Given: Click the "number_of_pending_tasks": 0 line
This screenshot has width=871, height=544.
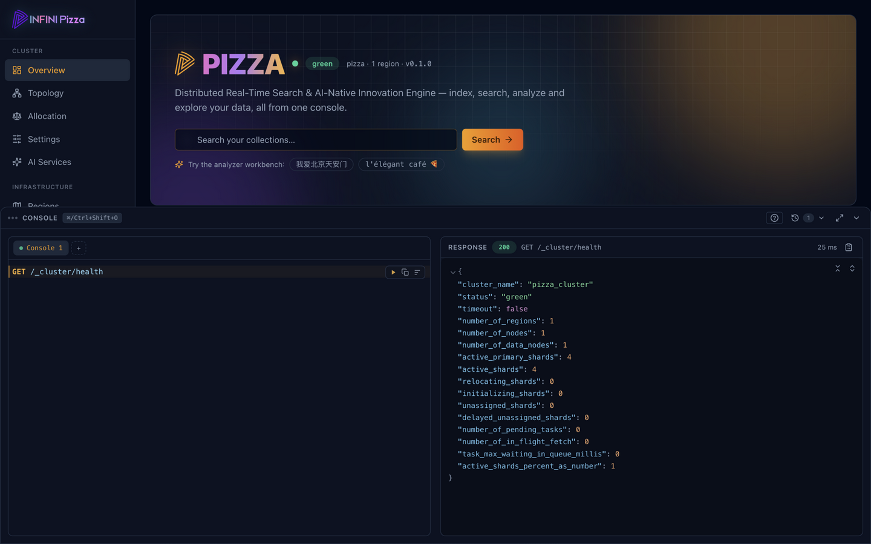Looking at the screenshot, I should click(519, 430).
